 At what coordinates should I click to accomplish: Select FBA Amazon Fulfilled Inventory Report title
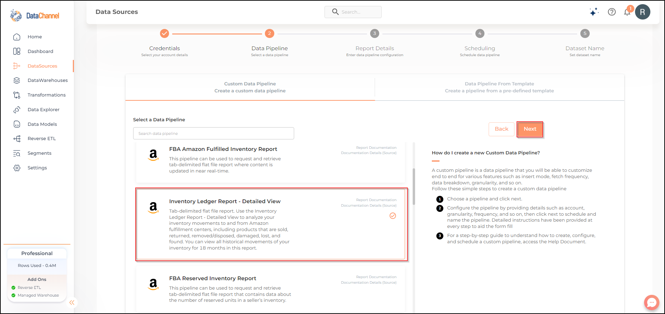[223, 149]
